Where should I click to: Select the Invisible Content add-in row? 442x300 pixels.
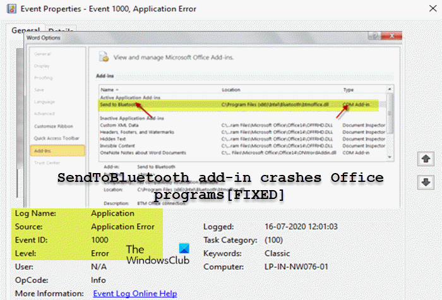point(242,146)
